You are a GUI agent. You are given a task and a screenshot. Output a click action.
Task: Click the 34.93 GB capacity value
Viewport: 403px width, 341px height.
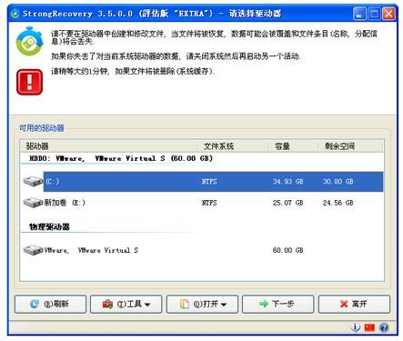coord(287,182)
